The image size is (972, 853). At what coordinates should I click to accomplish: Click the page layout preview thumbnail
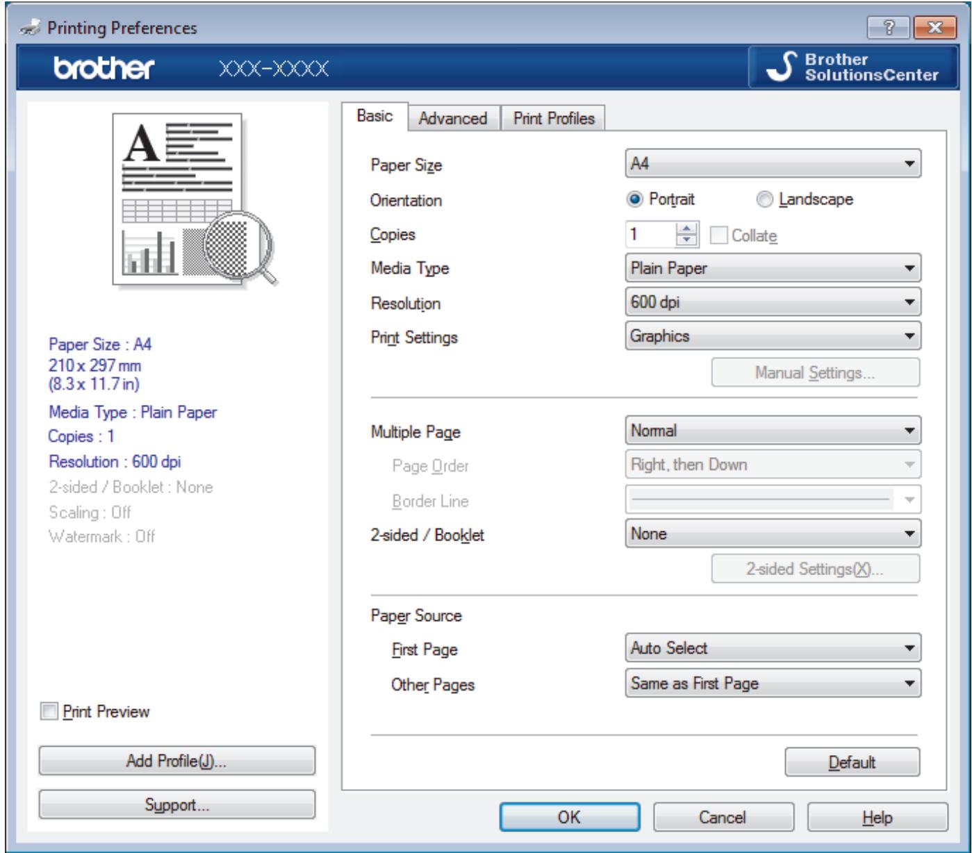(194, 201)
